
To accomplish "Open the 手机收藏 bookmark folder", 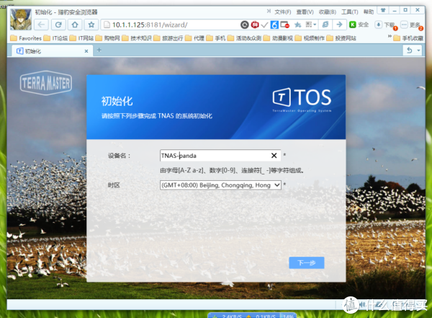I will click(408, 38).
